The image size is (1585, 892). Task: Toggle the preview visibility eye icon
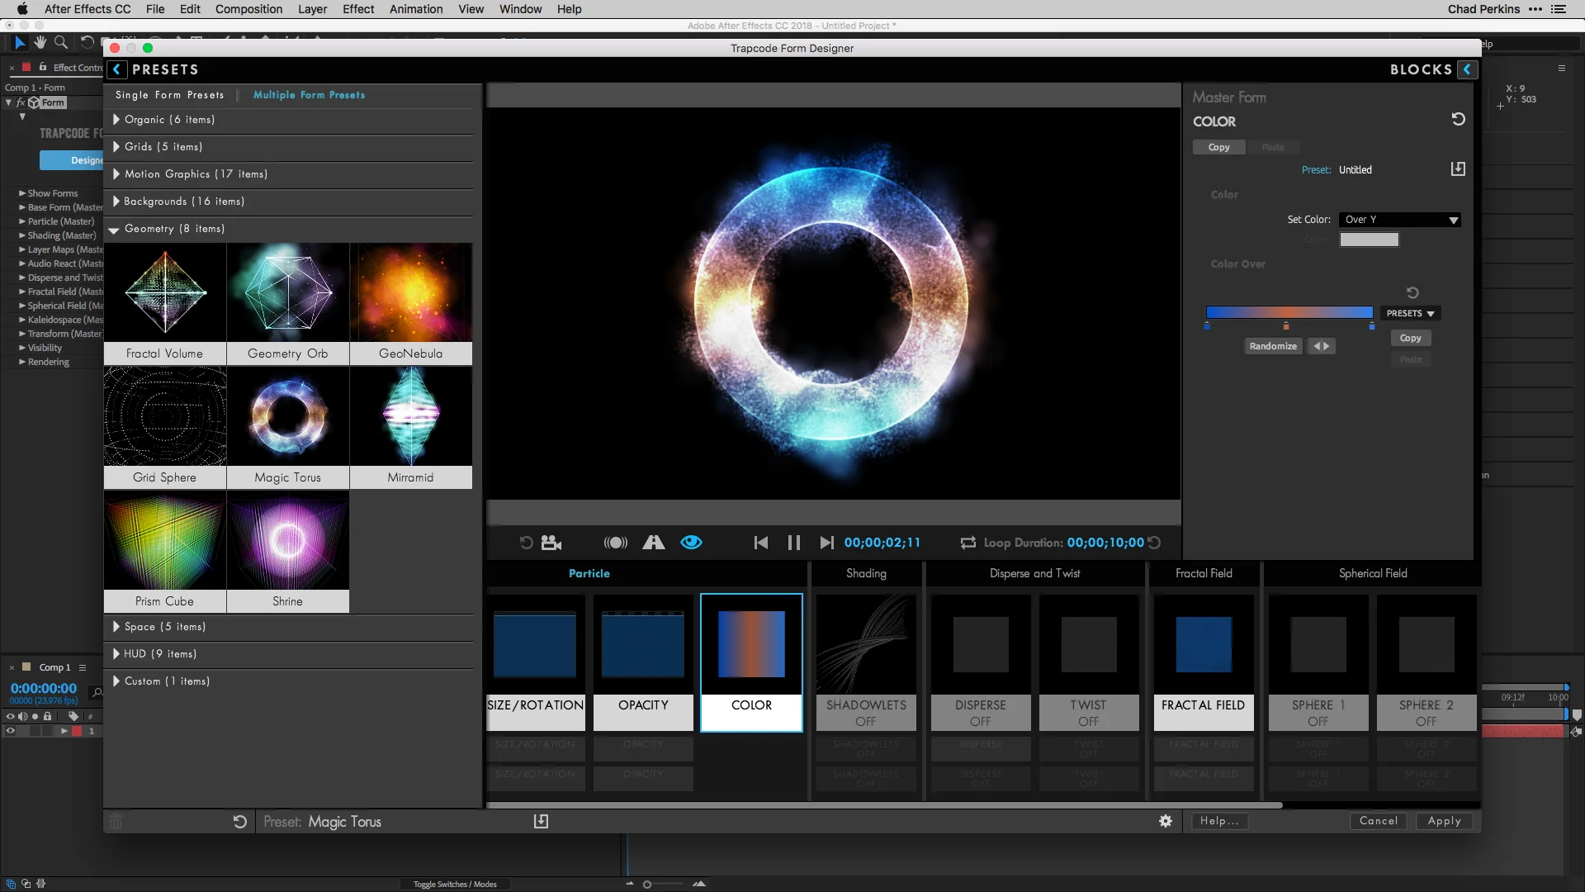coord(691,543)
